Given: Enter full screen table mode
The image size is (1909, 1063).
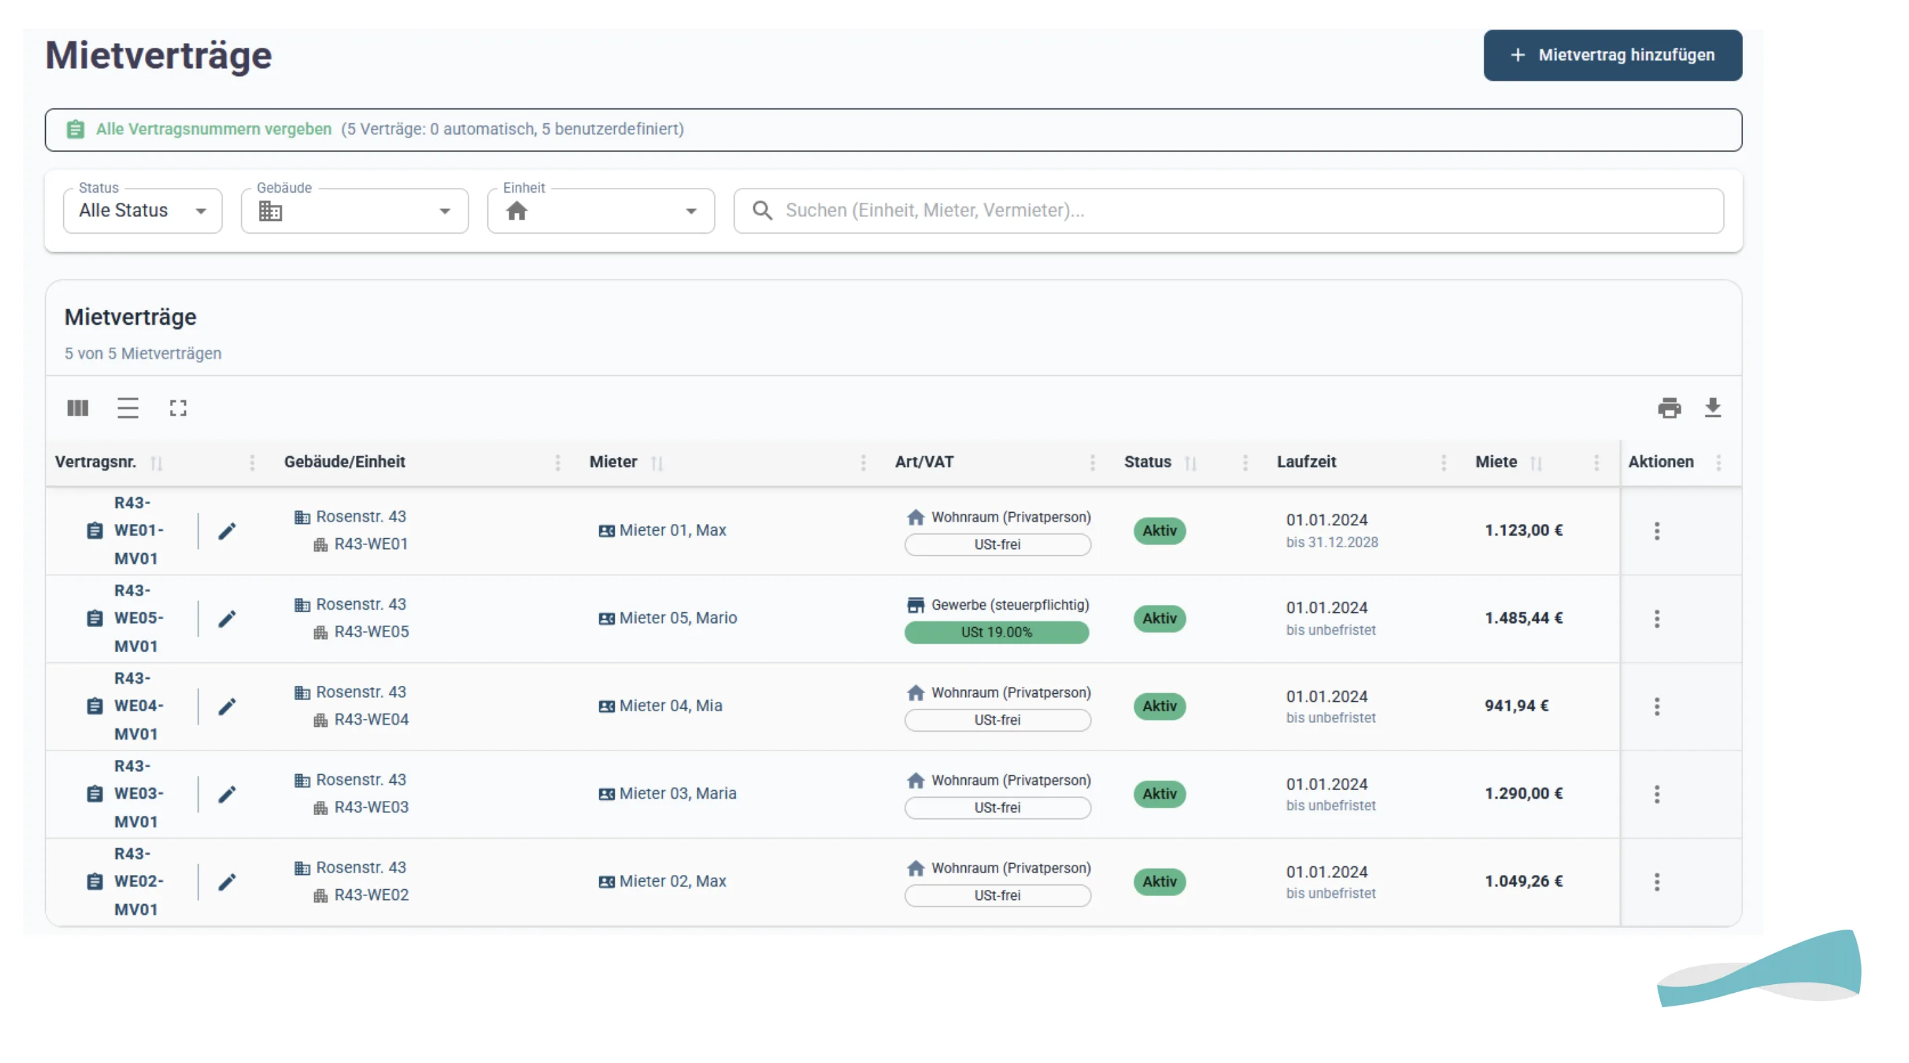Looking at the screenshot, I should pyautogui.click(x=178, y=408).
